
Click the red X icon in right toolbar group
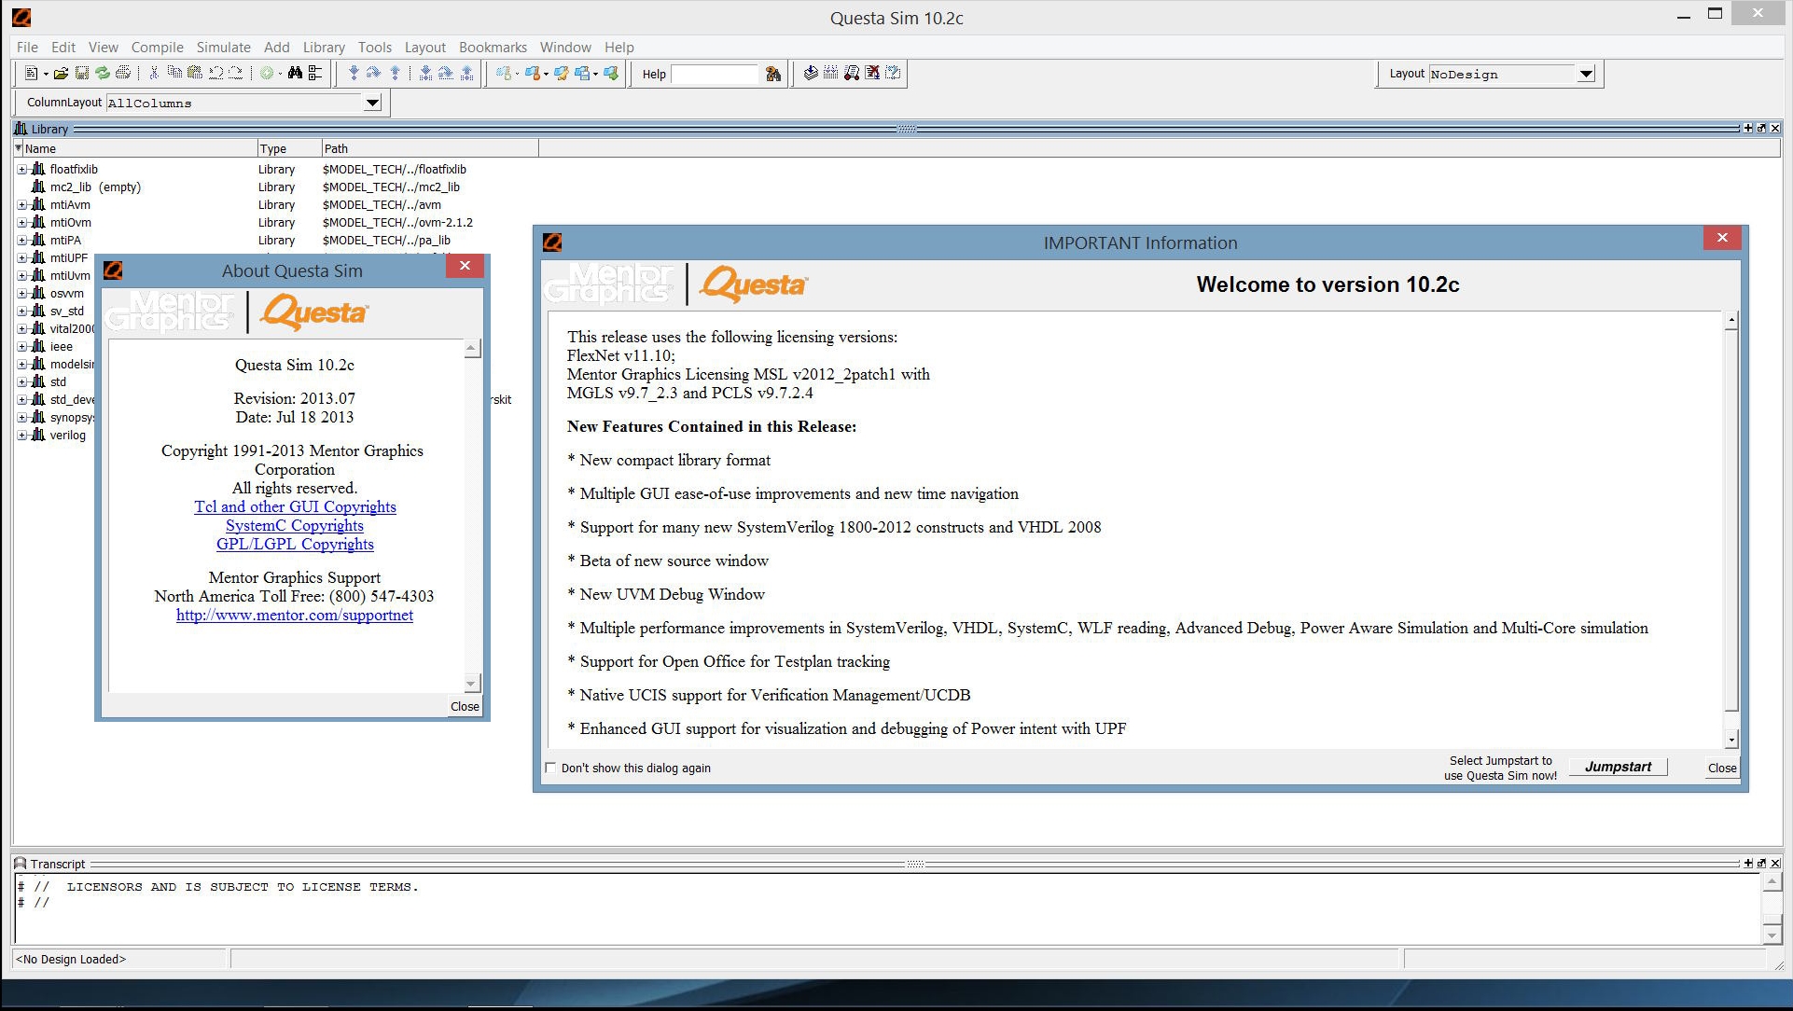(x=872, y=74)
